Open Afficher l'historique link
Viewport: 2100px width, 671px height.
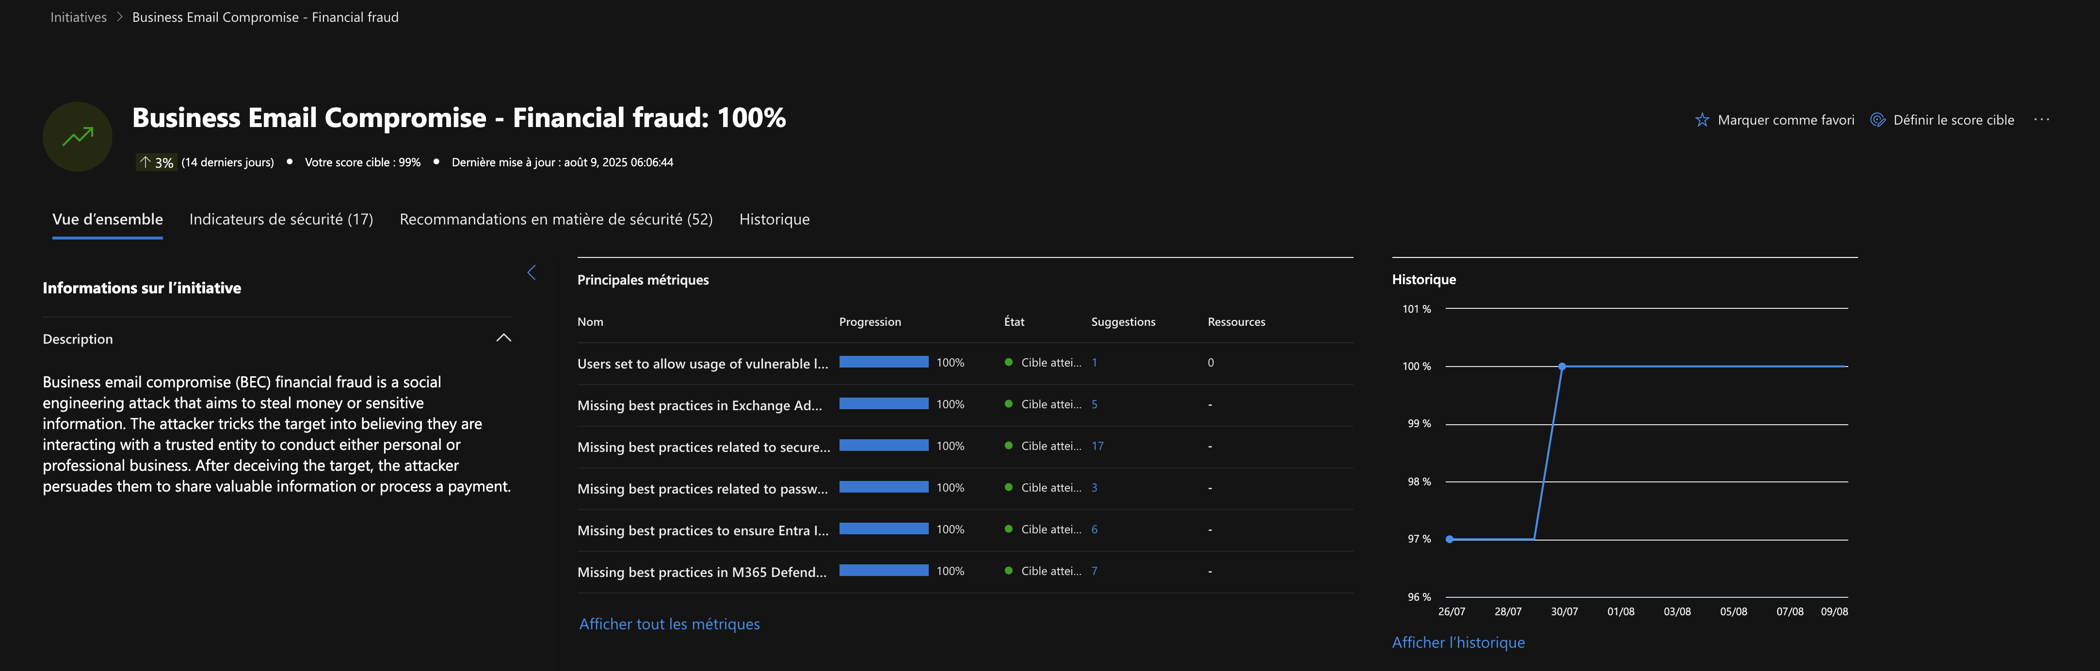tap(1457, 642)
